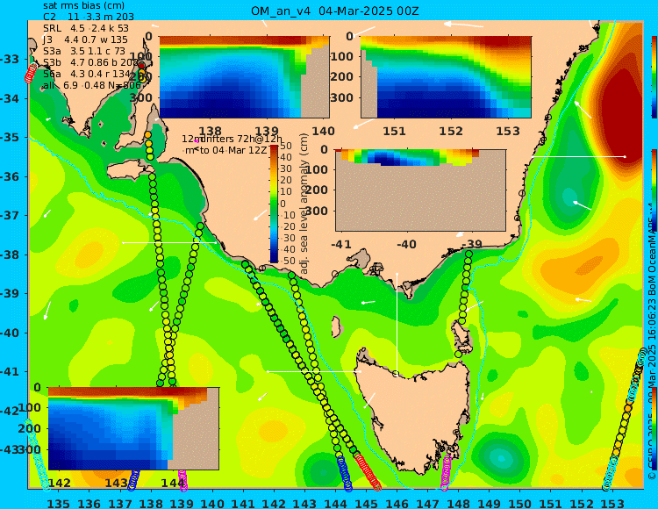Select the SRL satellite stats row
Image resolution: width=658 pixels, height=509 pixels.
pyautogui.click(x=86, y=28)
